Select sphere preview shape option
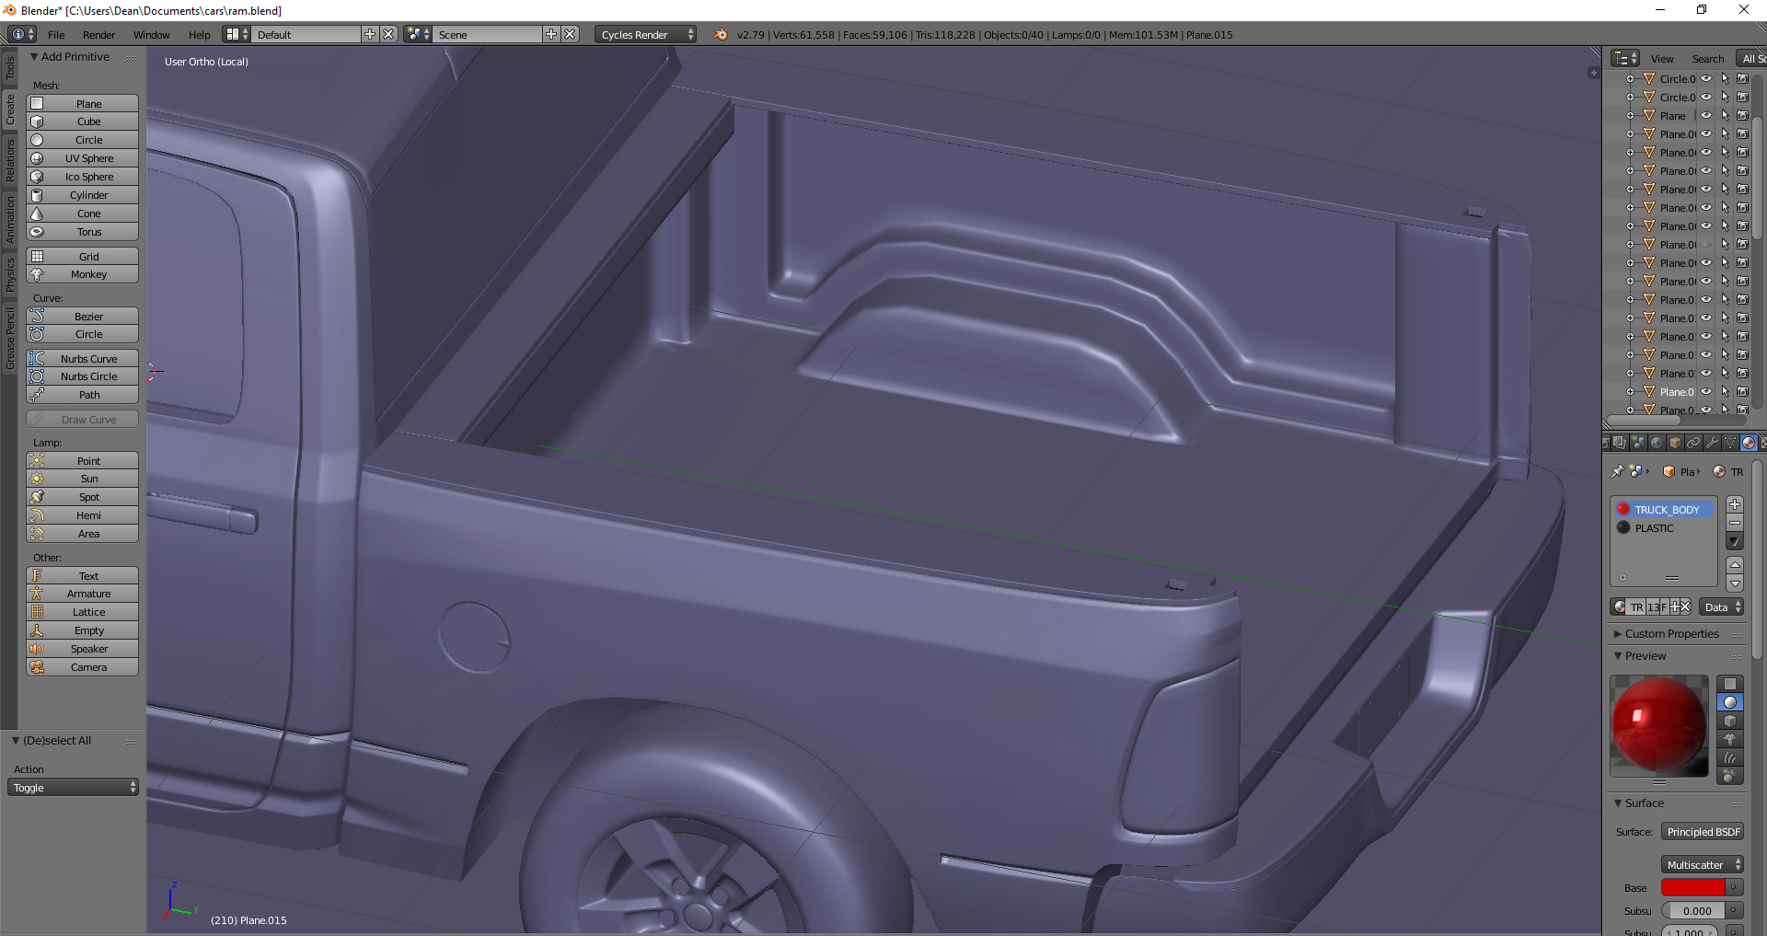1767x936 pixels. tap(1730, 702)
